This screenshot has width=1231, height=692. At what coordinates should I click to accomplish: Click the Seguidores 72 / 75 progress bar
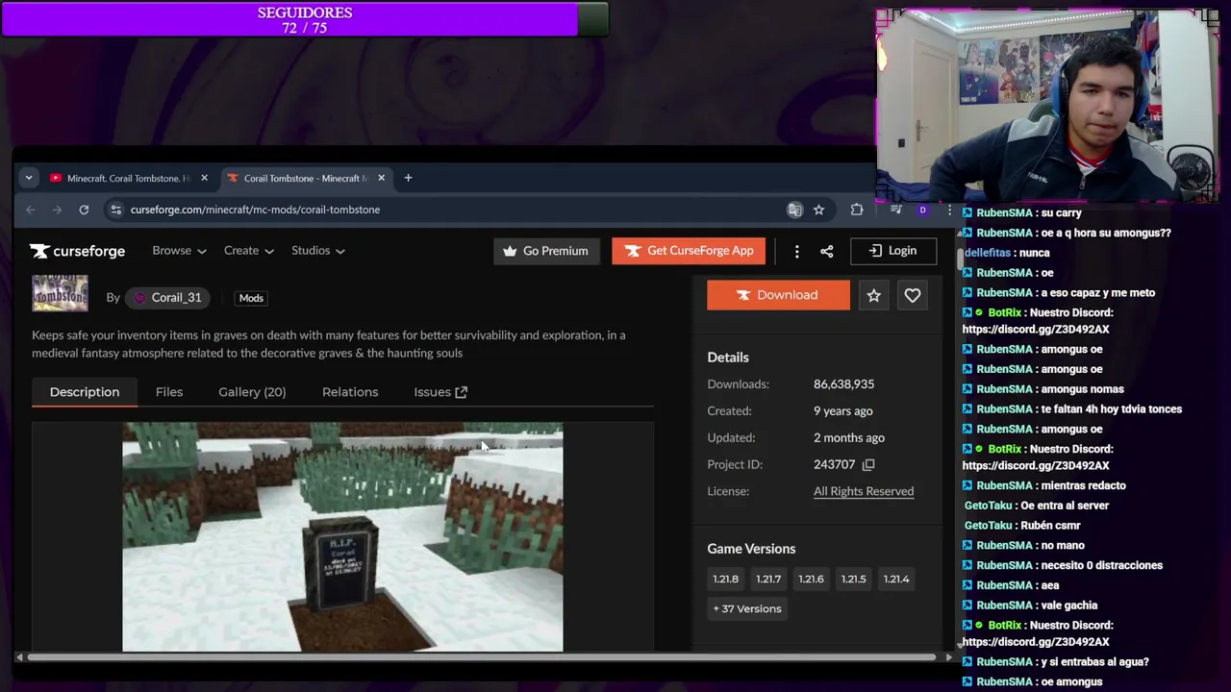tap(305, 20)
